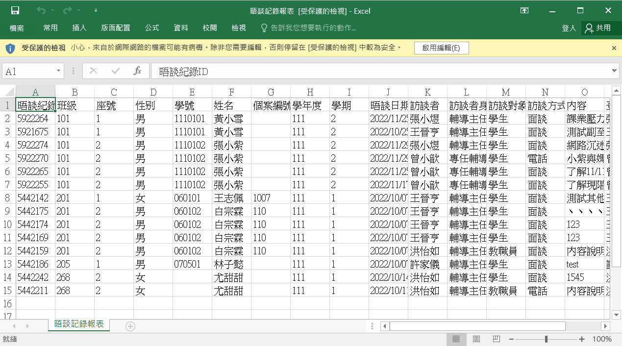Open ribbon display options icon
The image size is (622, 346).
point(524,10)
